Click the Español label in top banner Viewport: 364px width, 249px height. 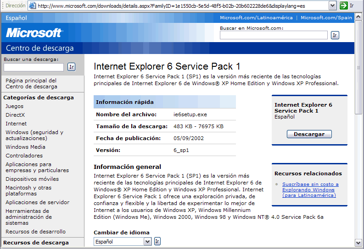(x=16, y=18)
